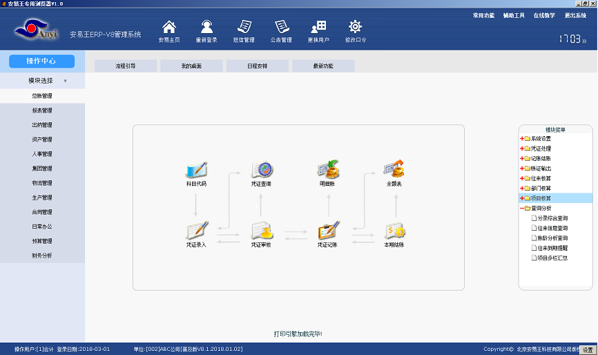This screenshot has width=598, height=355.
Task: Select the 集团管理 module
Action: coord(42,169)
